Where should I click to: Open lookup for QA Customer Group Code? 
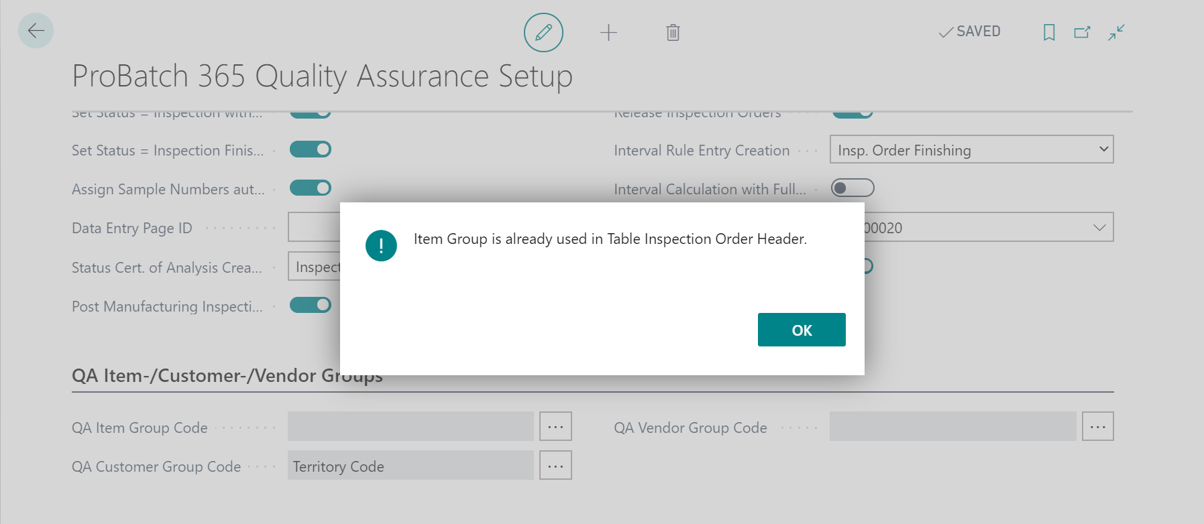click(555, 465)
